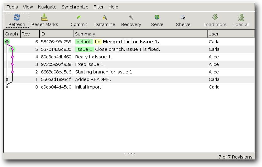Click the ID column header
The height and width of the screenshot is (167, 262).
tap(57, 34)
